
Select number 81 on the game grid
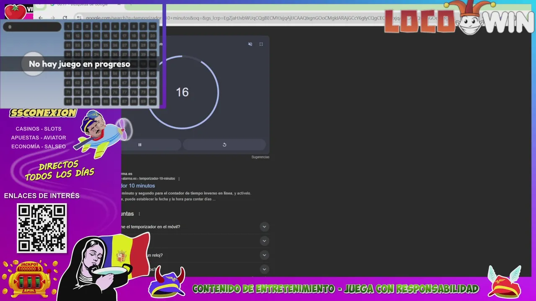68,101
